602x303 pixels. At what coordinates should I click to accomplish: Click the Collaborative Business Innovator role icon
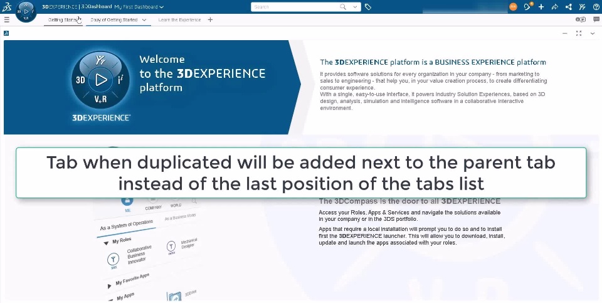click(114, 260)
